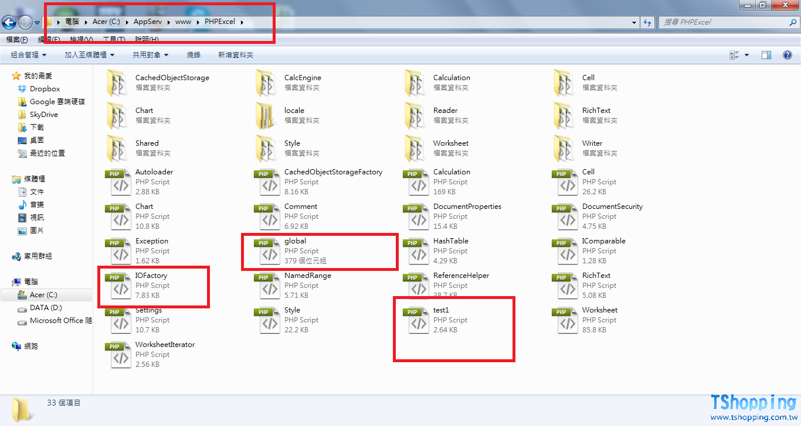Select DATA (D:) drive in sidebar

pyautogui.click(x=46, y=308)
